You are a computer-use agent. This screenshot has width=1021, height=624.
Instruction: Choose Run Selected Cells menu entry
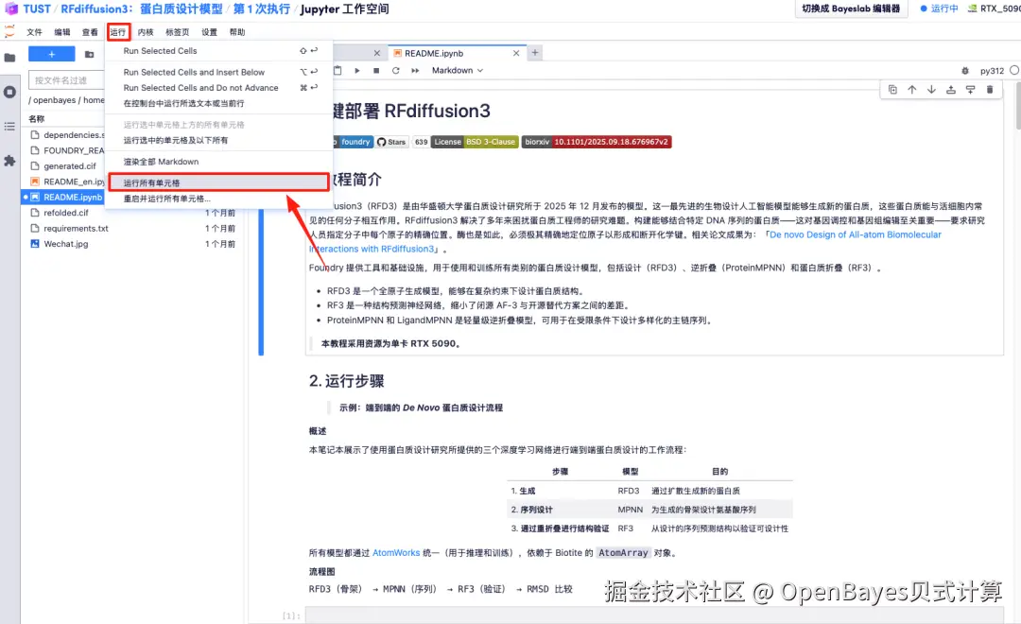point(218,51)
